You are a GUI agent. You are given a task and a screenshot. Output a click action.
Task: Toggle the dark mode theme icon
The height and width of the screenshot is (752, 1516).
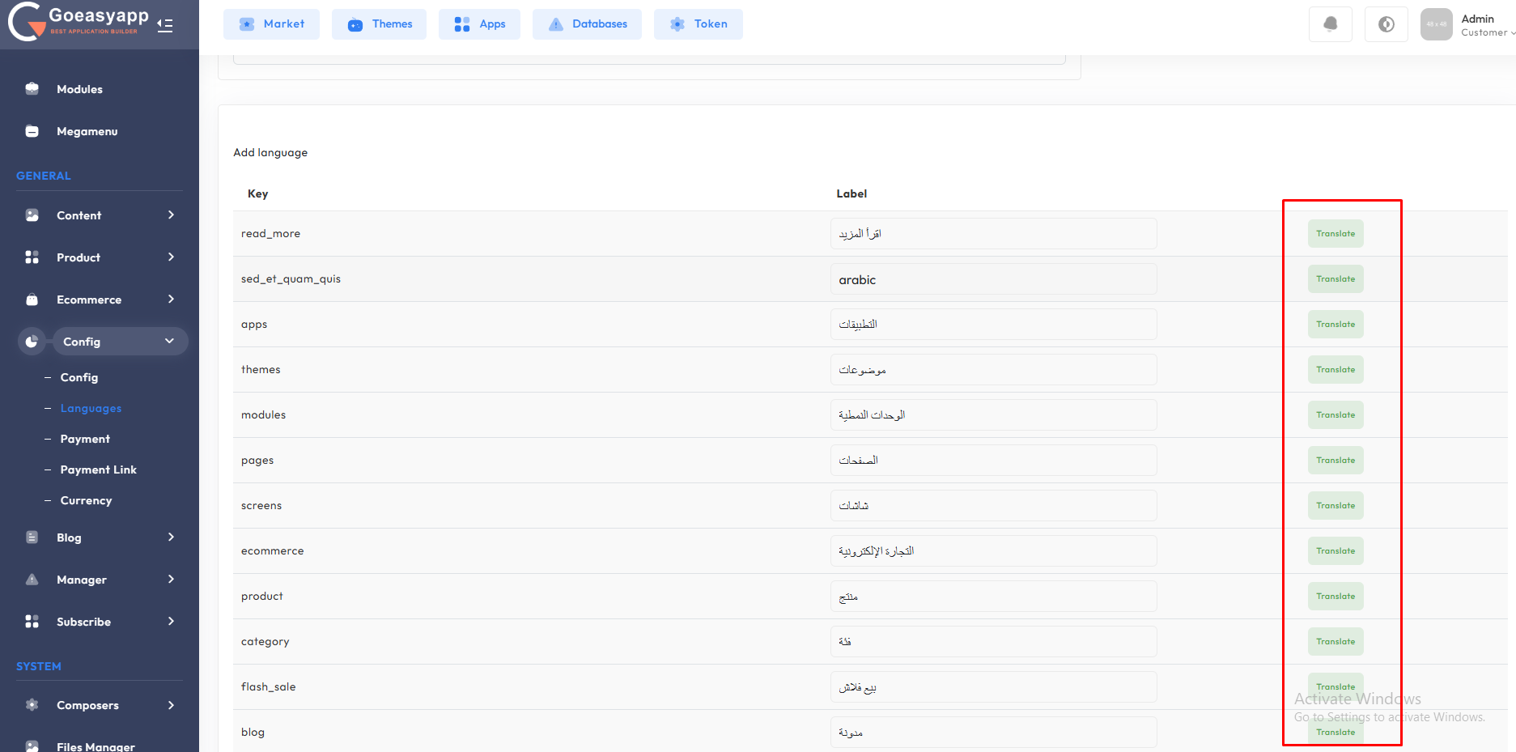coord(1386,24)
